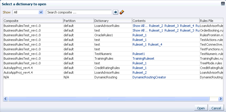Click Ruleset_1 link in CreditRatingRules row

tap(140, 68)
